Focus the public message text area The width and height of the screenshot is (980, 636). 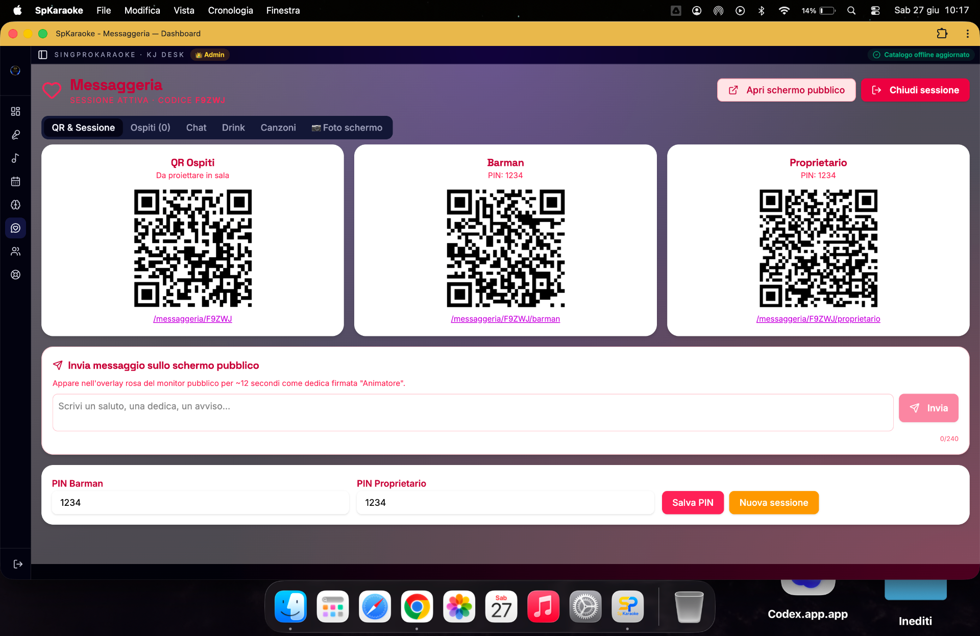click(x=473, y=412)
